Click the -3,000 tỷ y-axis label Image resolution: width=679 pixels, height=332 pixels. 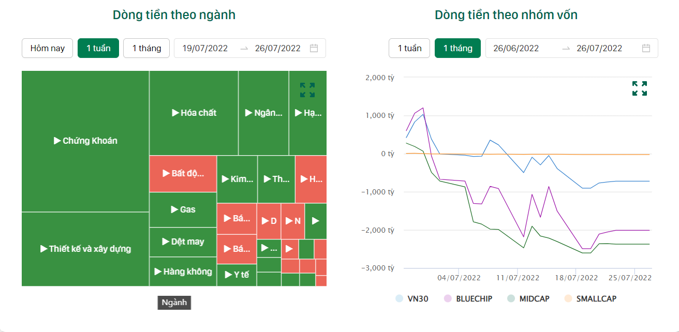[378, 268]
